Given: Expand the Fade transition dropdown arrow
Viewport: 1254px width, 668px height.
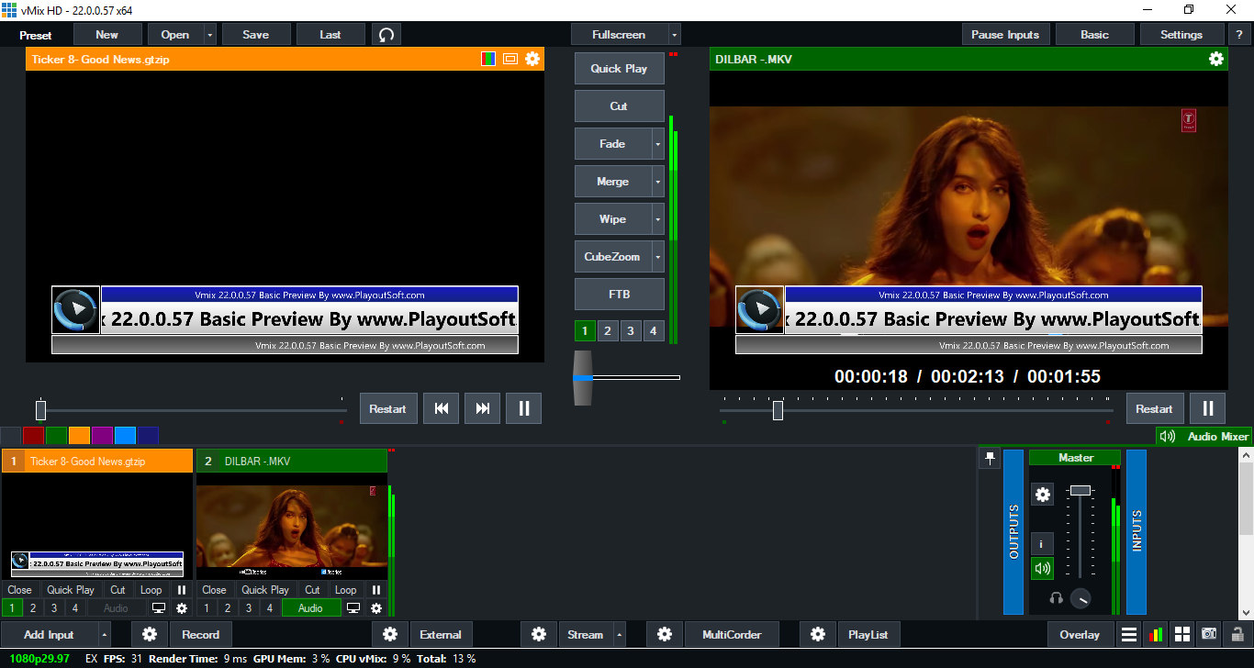Looking at the screenshot, I should coord(657,144).
